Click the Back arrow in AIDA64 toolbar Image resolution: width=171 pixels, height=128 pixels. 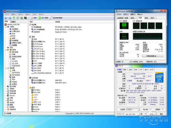pos(6,18)
